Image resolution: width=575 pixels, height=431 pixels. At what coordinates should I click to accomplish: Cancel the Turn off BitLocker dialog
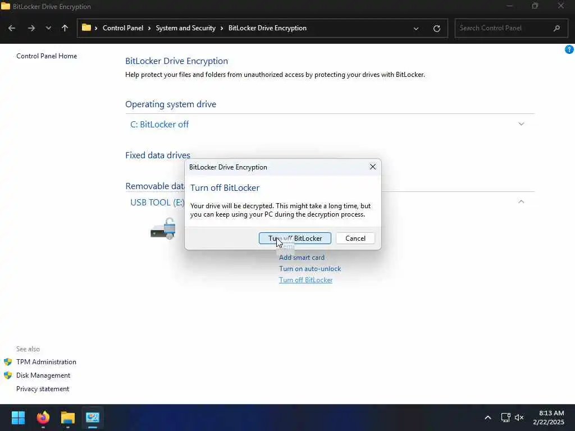355,238
